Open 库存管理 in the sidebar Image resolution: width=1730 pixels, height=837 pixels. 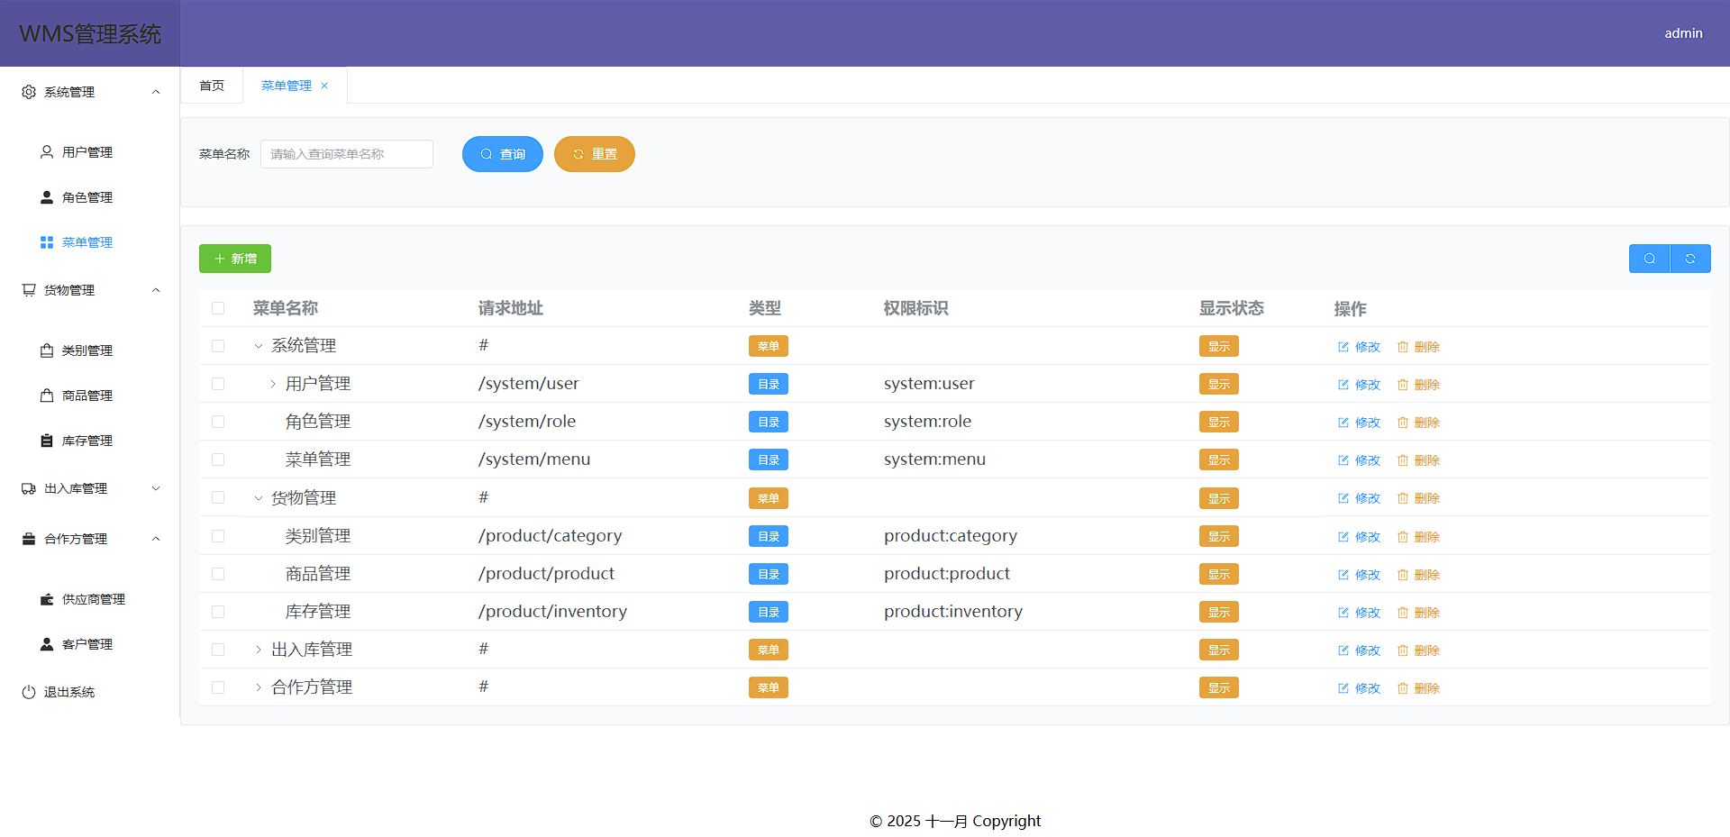(x=86, y=441)
